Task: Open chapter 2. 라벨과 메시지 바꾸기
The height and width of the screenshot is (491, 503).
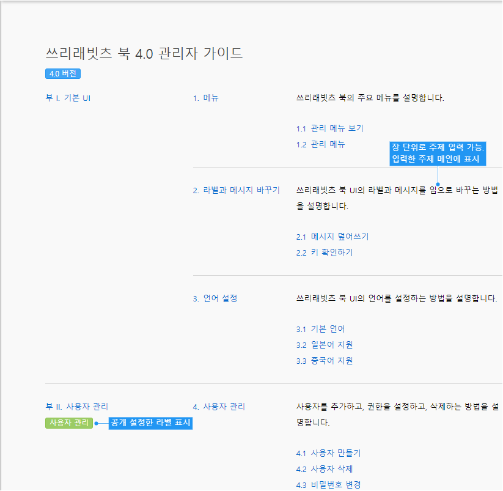Action: pos(236,190)
